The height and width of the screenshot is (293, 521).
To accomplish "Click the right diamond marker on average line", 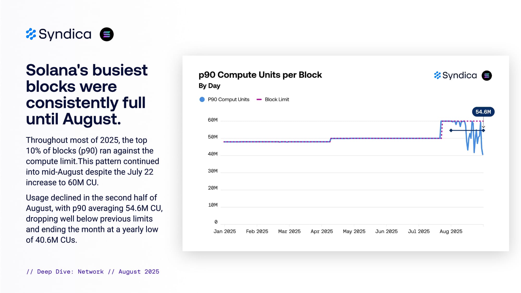I will point(483,130).
